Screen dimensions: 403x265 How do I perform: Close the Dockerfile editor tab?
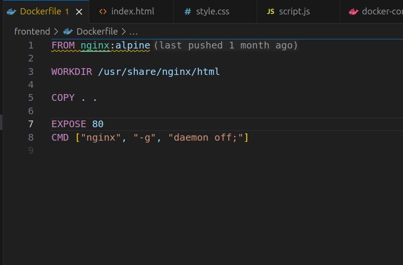79,12
